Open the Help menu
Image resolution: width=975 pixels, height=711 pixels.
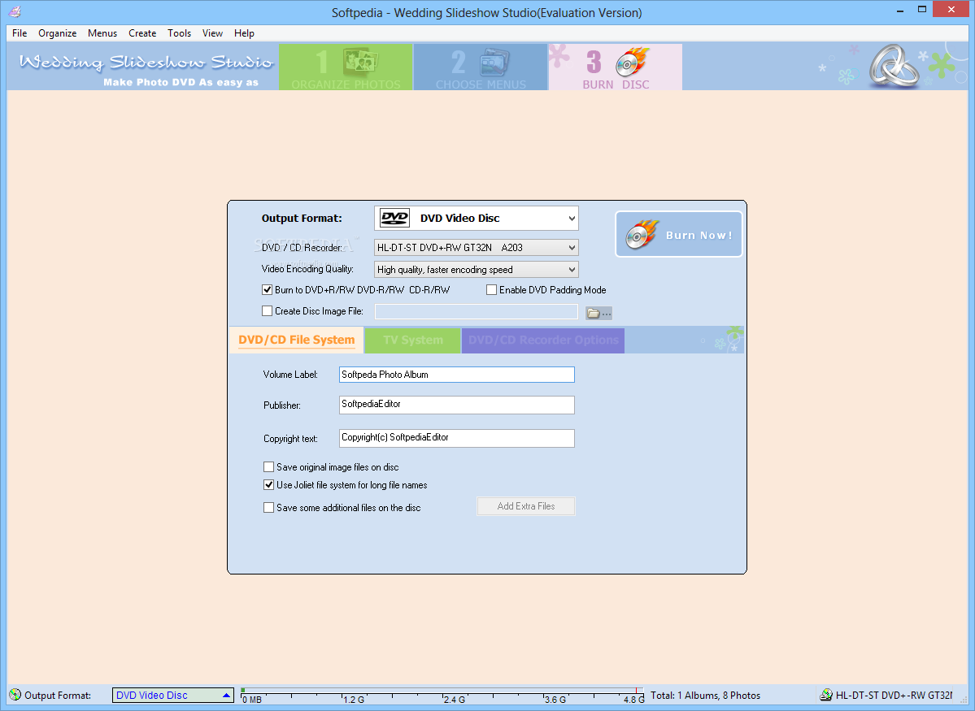244,33
